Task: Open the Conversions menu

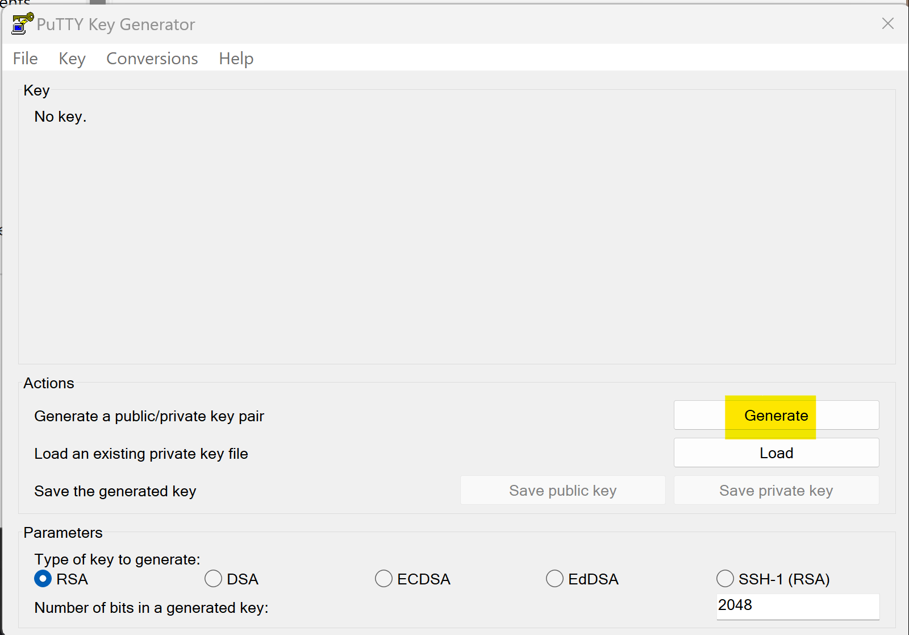Action: (152, 59)
